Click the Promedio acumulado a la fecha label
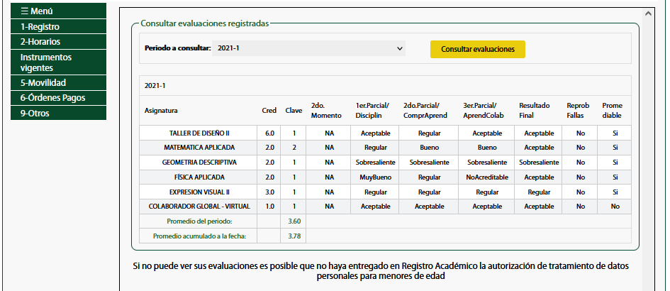Screen dimensions: 670x291 click(x=199, y=236)
